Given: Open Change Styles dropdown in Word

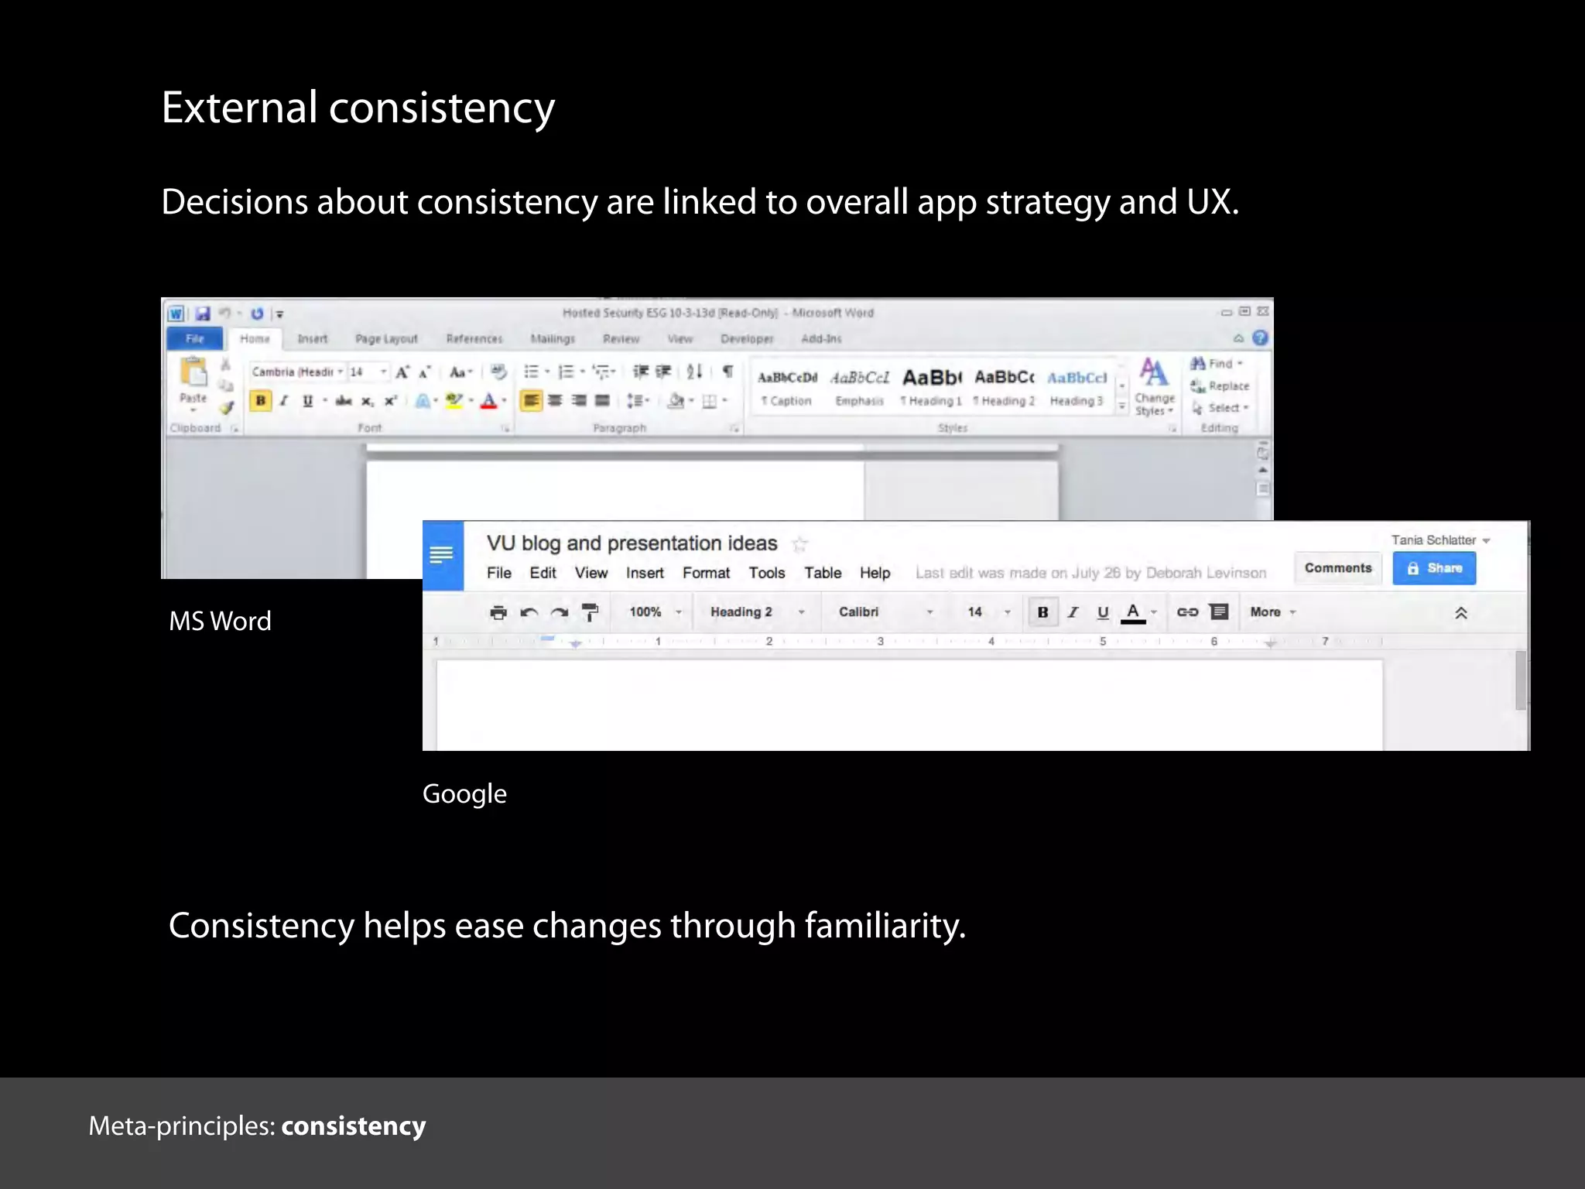Looking at the screenshot, I should pyautogui.click(x=1154, y=386).
